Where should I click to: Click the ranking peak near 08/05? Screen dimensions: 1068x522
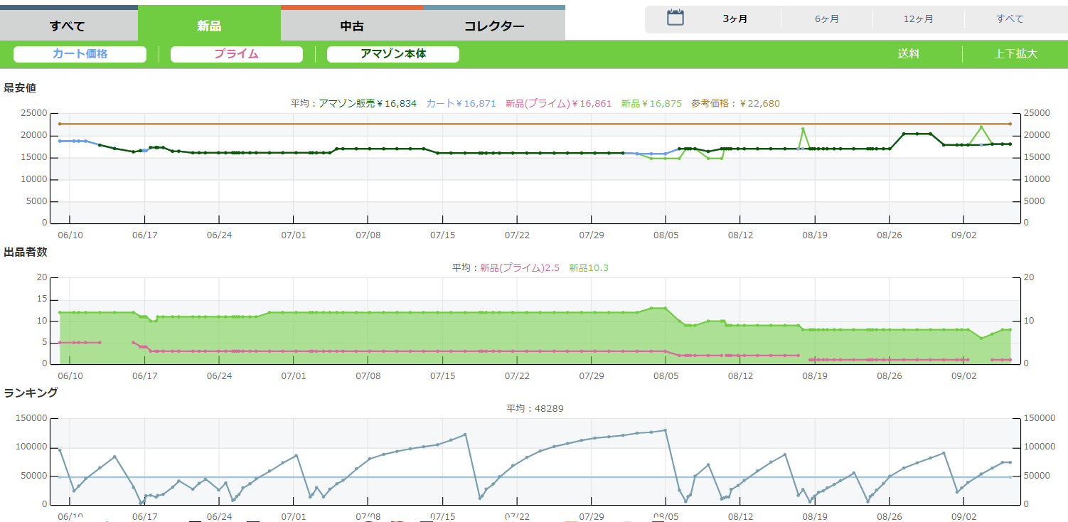[x=665, y=430]
